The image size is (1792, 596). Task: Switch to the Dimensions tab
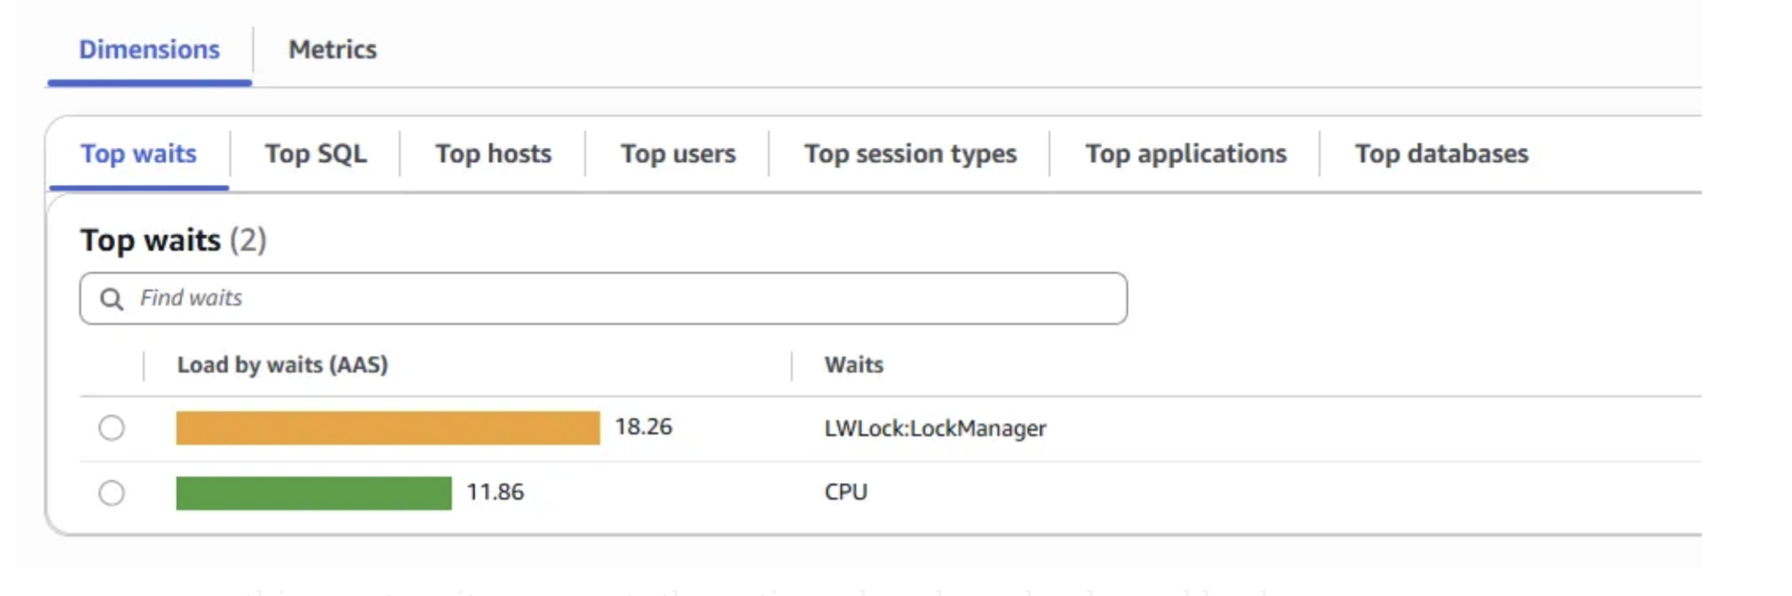149,50
